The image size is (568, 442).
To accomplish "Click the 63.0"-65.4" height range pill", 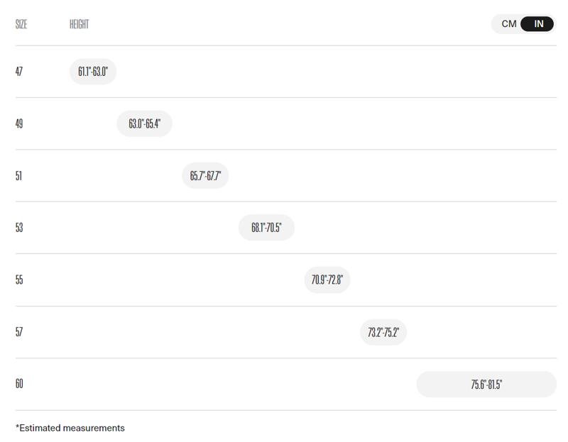I will [x=144, y=123].
